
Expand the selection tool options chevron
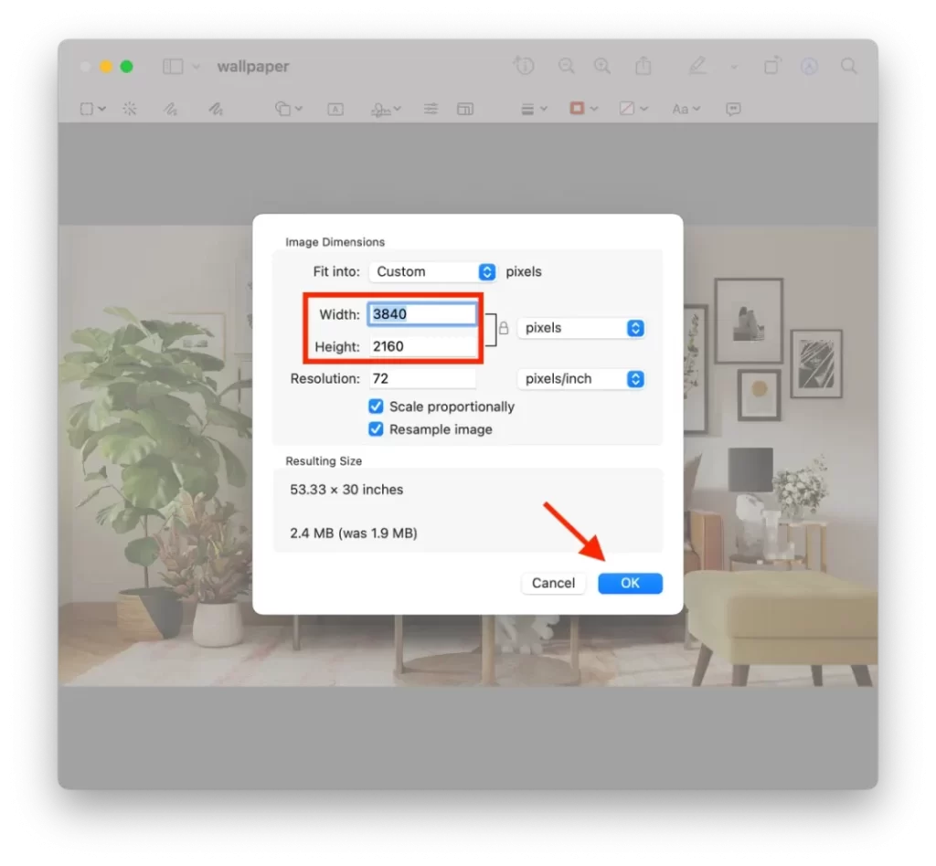102,109
